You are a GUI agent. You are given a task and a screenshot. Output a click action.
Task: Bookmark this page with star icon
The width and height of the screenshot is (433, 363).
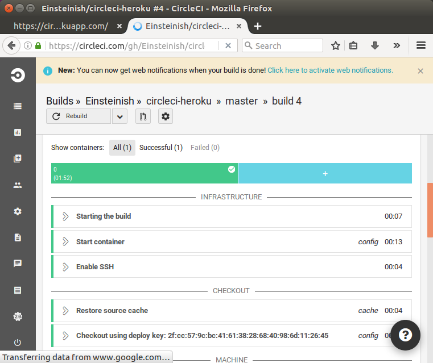click(x=336, y=45)
